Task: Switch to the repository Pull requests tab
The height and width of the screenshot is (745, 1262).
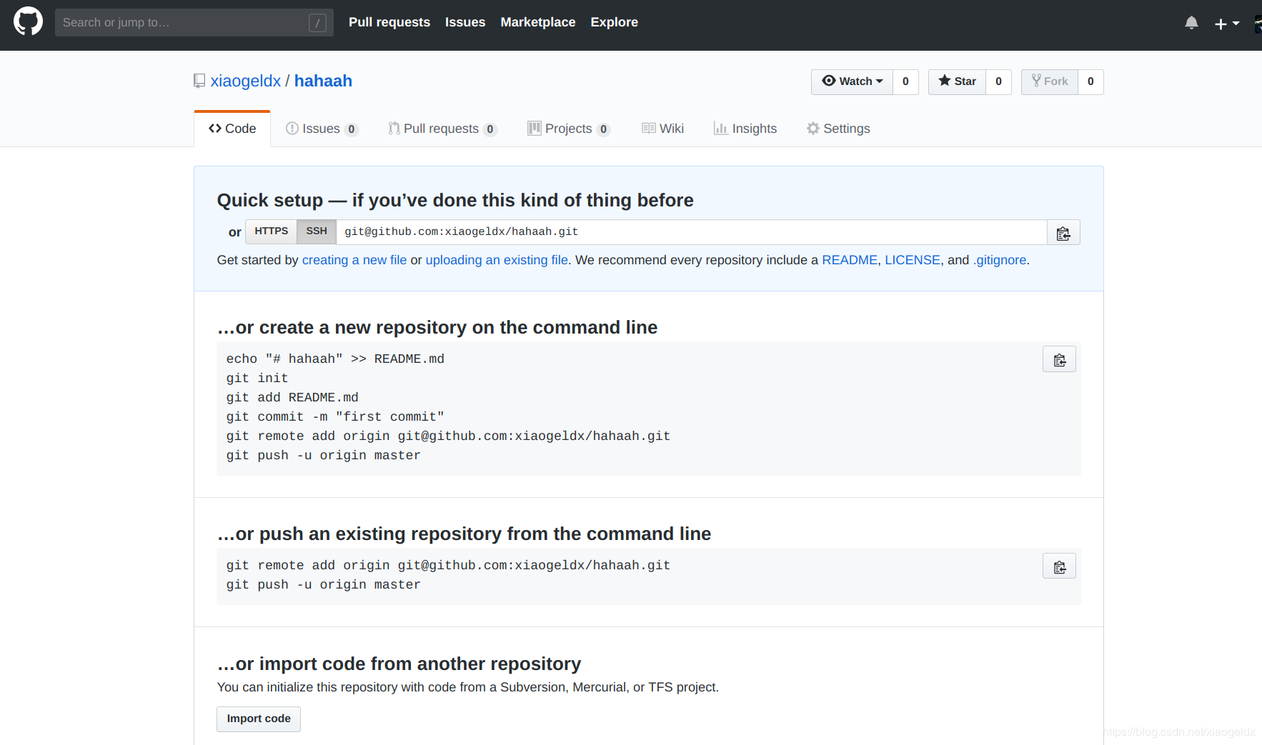Action: point(442,129)
